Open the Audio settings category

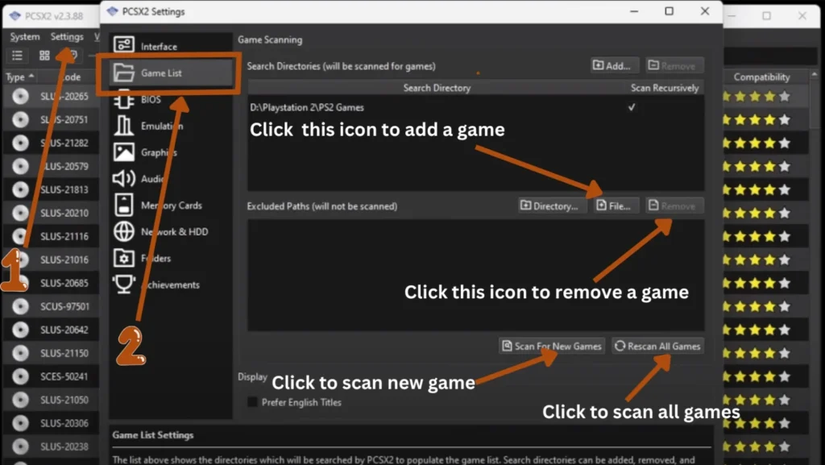[x=171, y=179]
